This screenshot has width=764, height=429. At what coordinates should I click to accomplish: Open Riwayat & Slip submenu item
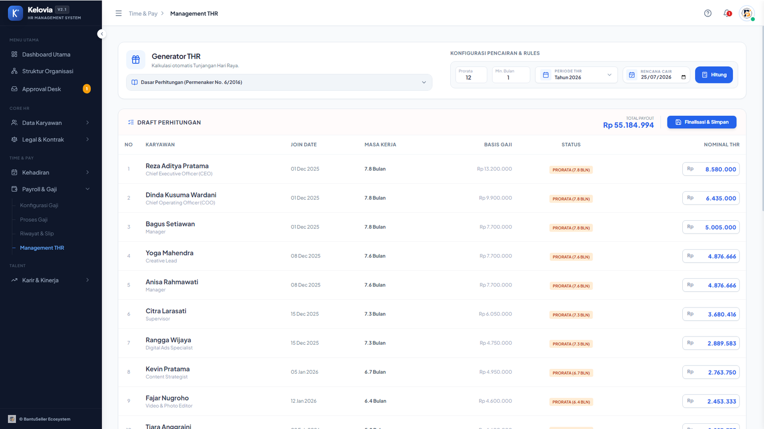(x=37, y=234)
